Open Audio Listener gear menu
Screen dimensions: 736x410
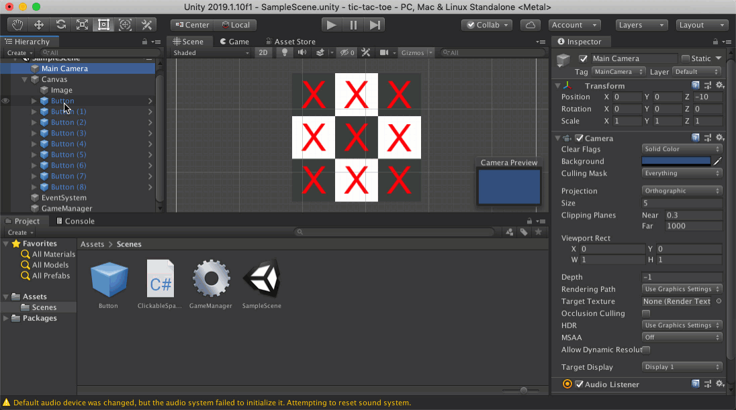tap(720, 385)
